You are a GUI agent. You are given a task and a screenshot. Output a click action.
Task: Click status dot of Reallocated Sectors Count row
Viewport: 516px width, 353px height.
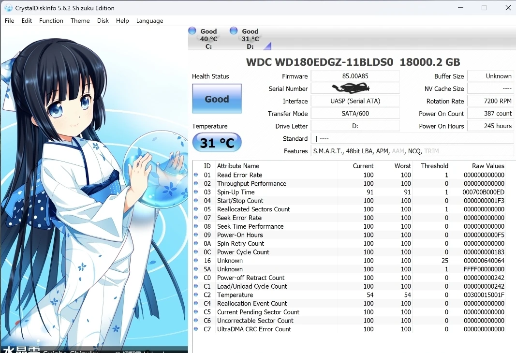(x=196, y=209)
